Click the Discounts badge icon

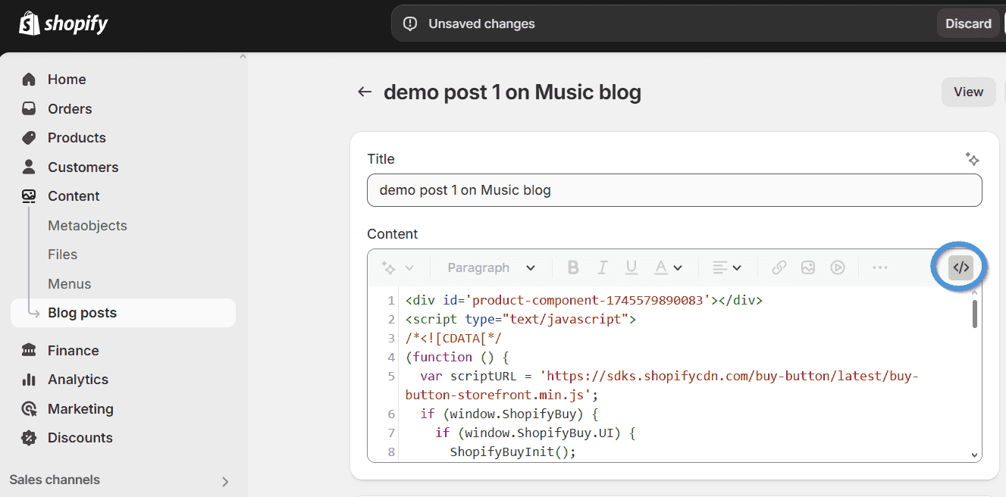click(29, 438)
